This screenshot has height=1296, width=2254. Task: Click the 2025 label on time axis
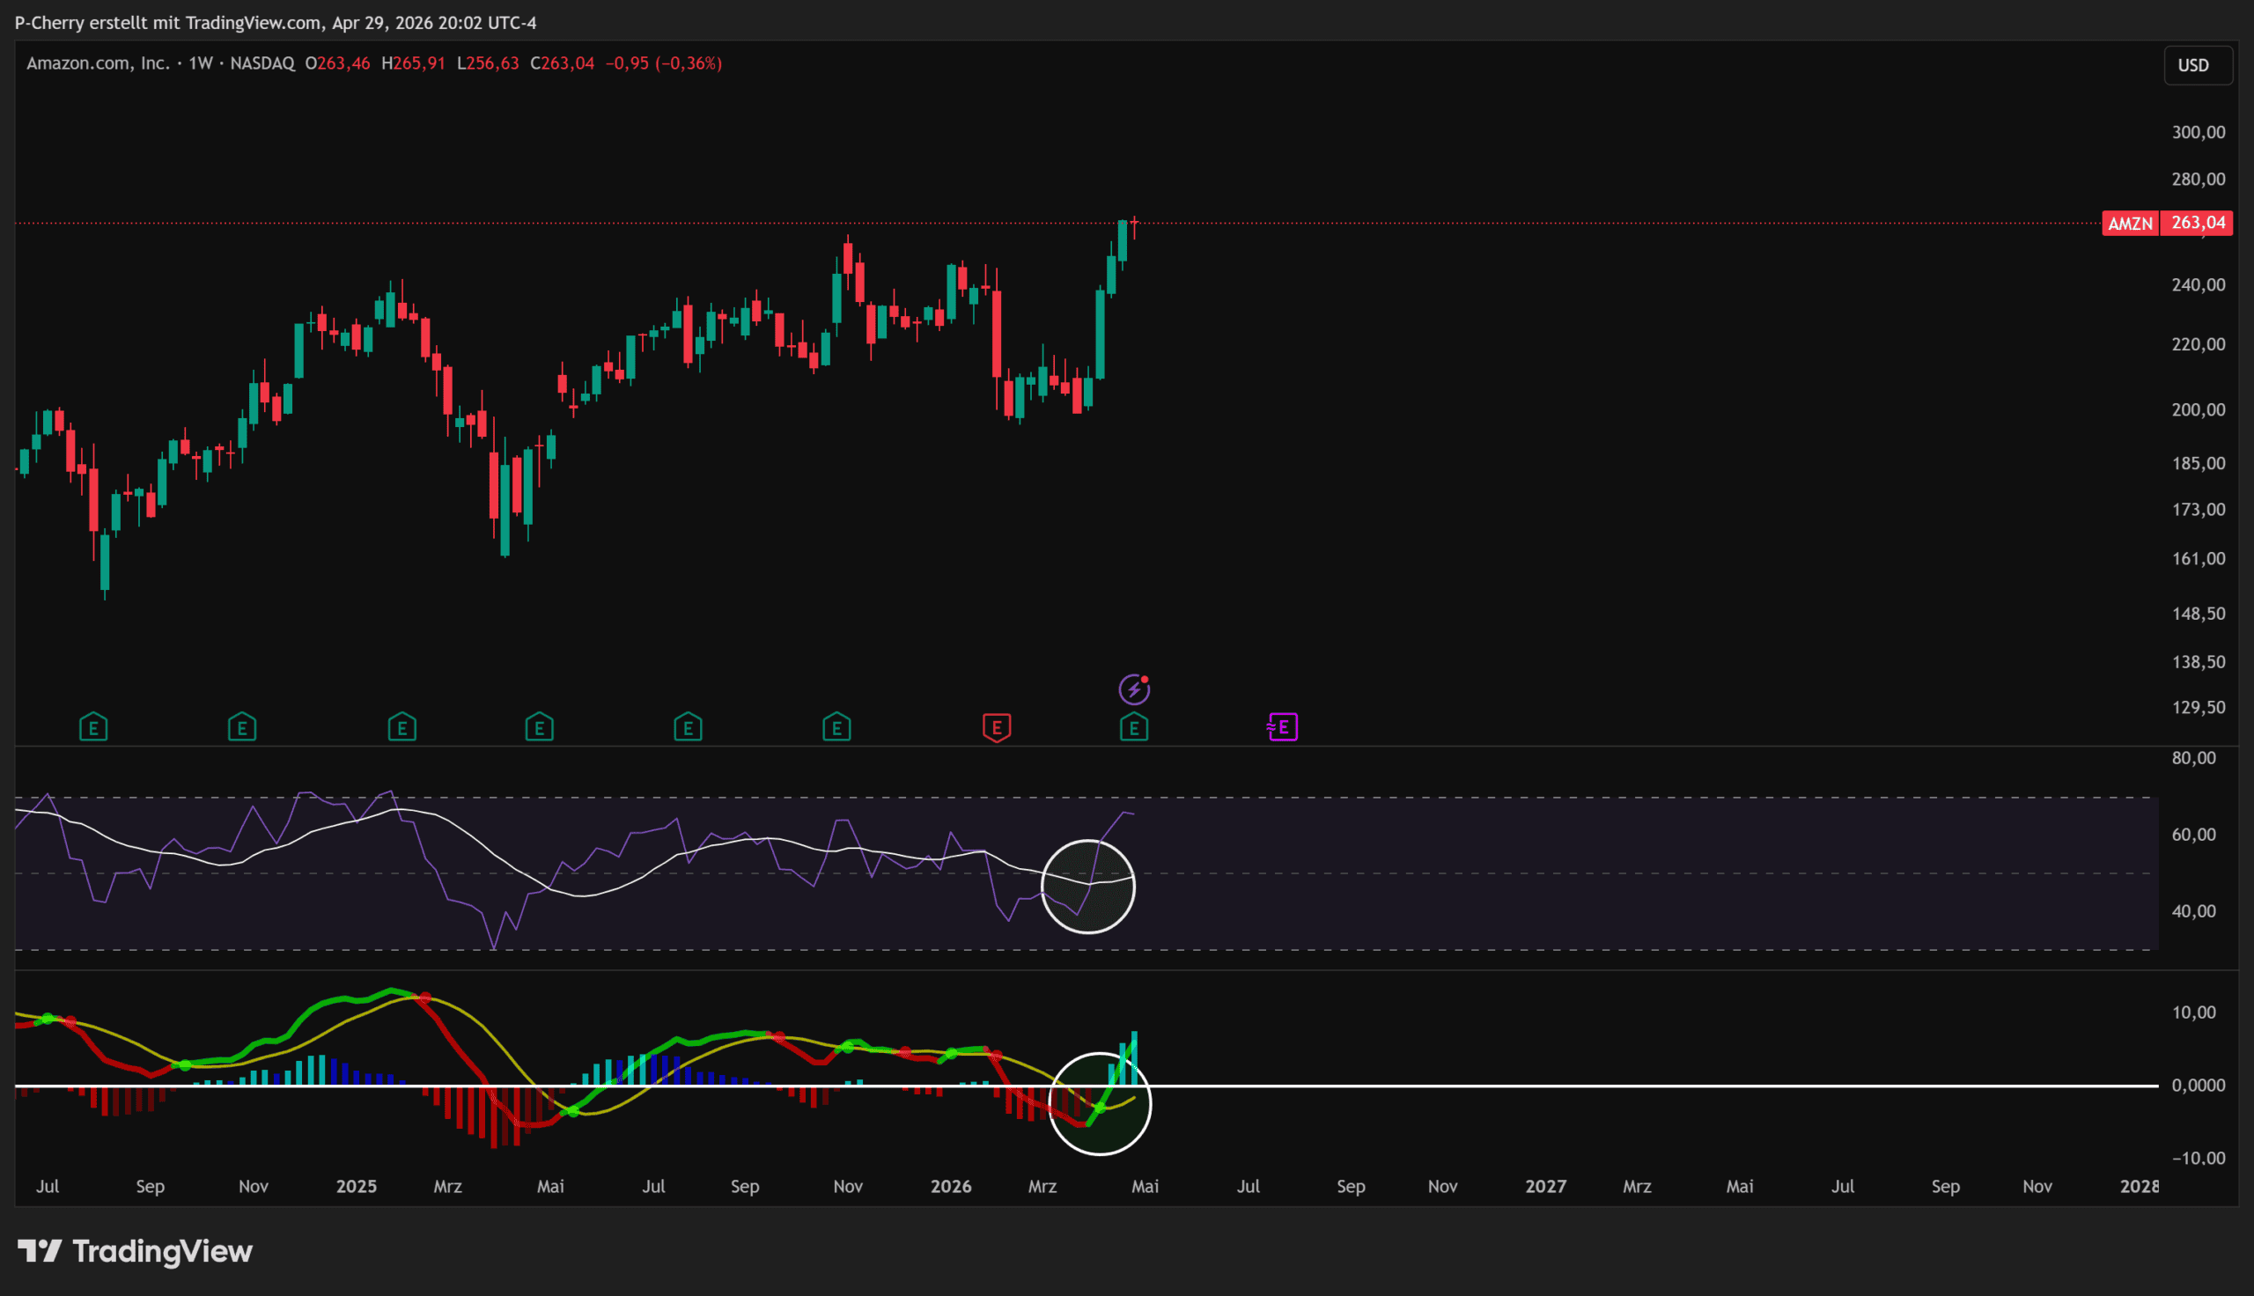[x=356, y=1187]
